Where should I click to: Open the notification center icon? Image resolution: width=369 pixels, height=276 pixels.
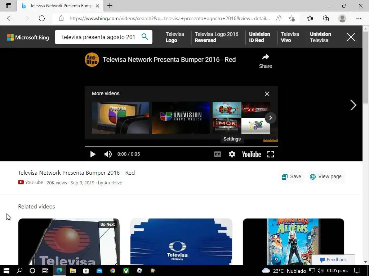(x=357, y=271)
